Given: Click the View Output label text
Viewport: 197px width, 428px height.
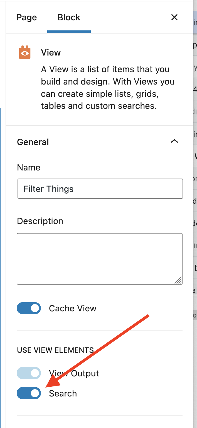Looking at the screenshot, I should point(74,373).
